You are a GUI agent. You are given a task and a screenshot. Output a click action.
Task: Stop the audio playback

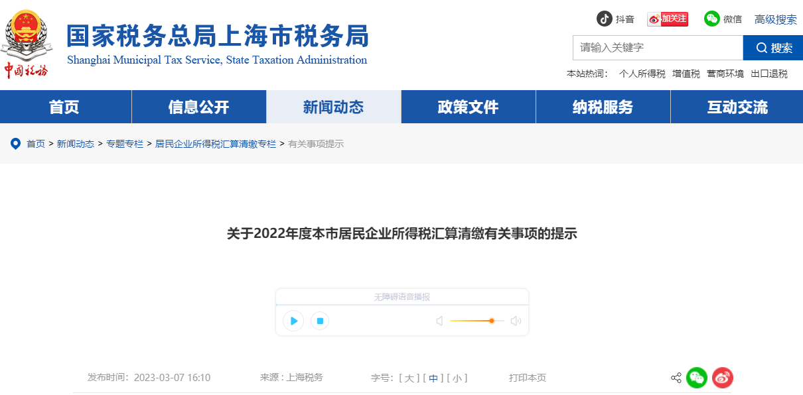[319, 320]
